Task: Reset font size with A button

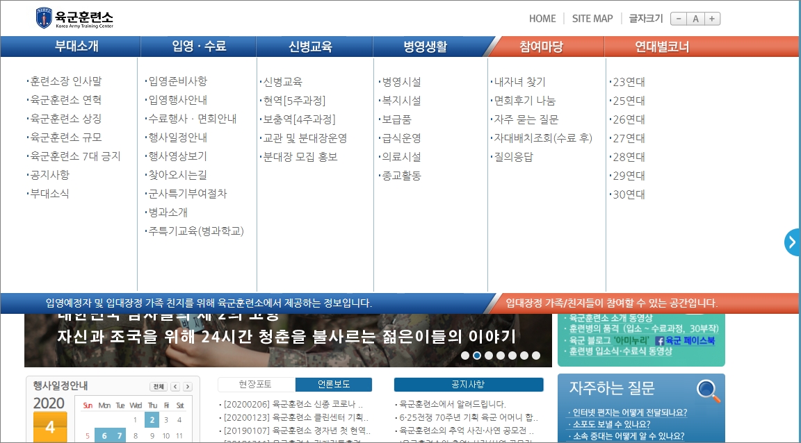Action: pos(695,19)
